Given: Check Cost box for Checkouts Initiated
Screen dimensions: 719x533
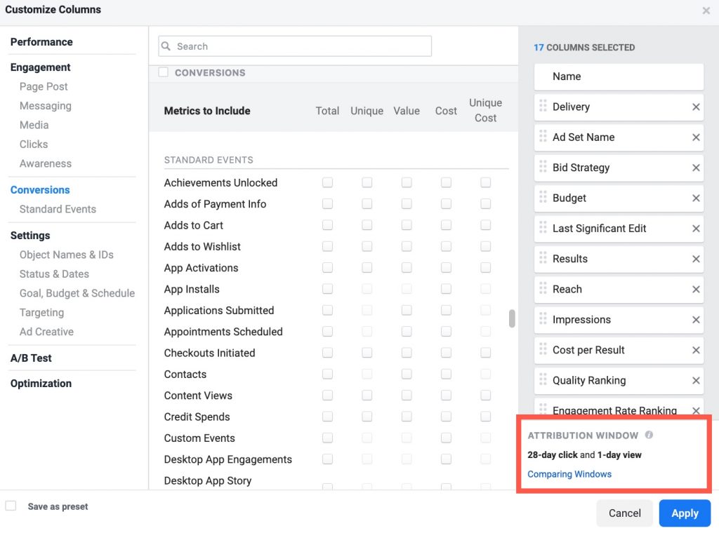Looking at the screenshot, I should pos(446,353).
